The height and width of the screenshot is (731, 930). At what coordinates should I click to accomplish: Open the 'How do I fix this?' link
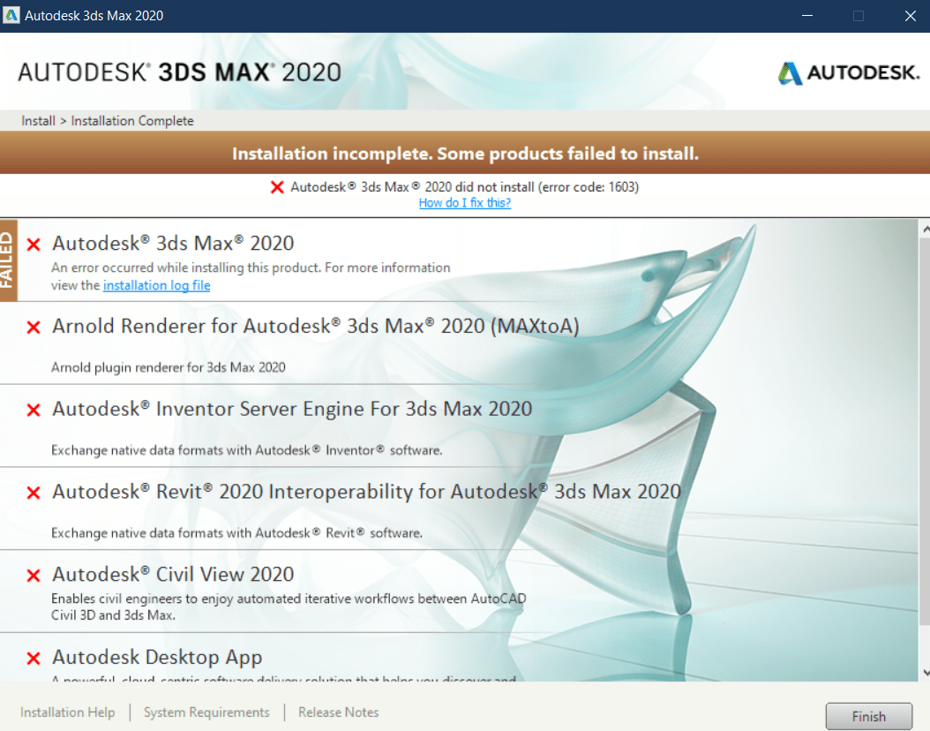[x=464, y=203]
